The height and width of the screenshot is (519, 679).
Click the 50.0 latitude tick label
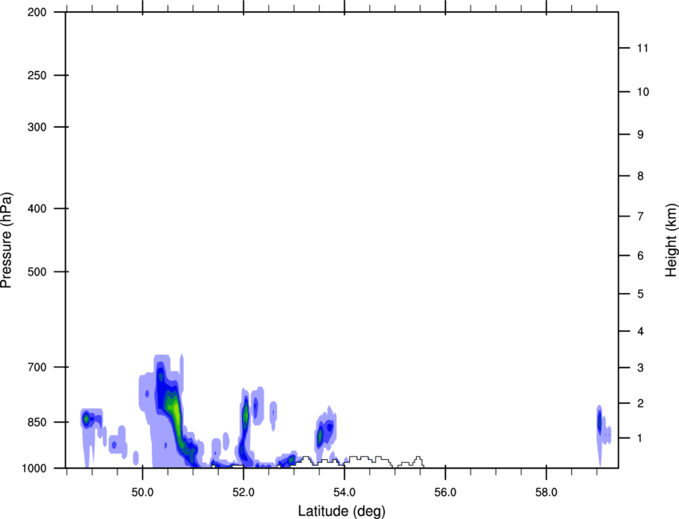[x=142, y=493]
